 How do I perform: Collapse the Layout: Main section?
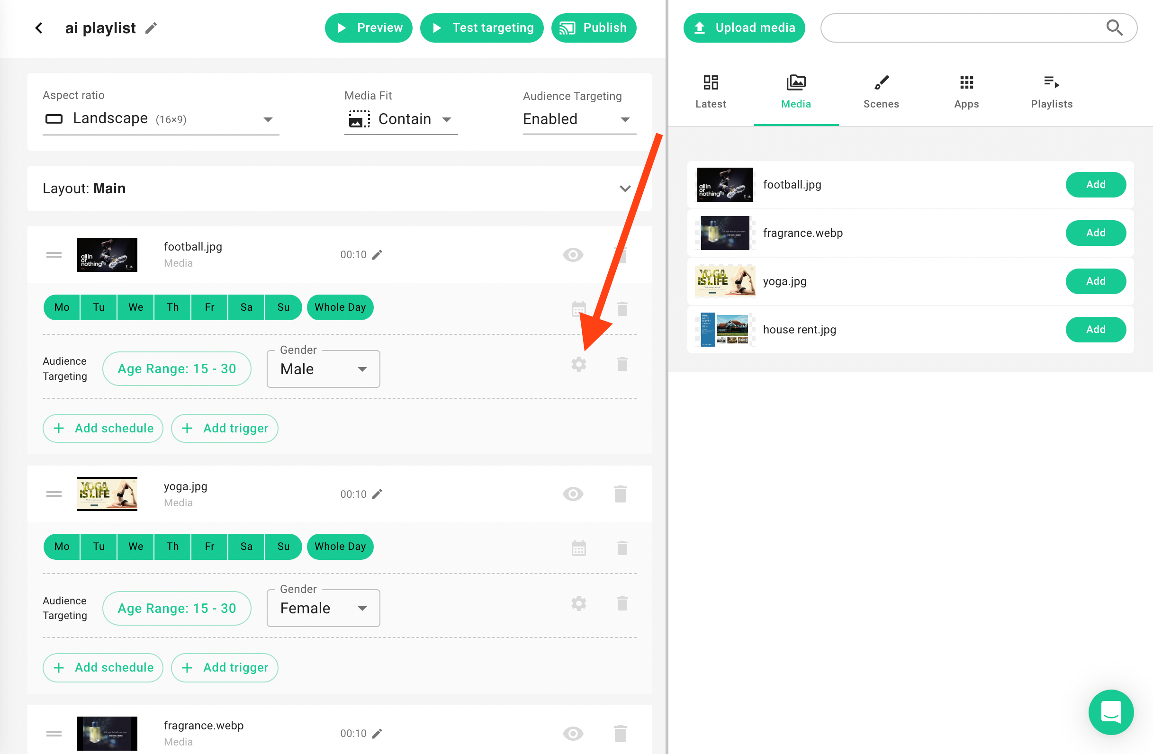coord(625,188)
